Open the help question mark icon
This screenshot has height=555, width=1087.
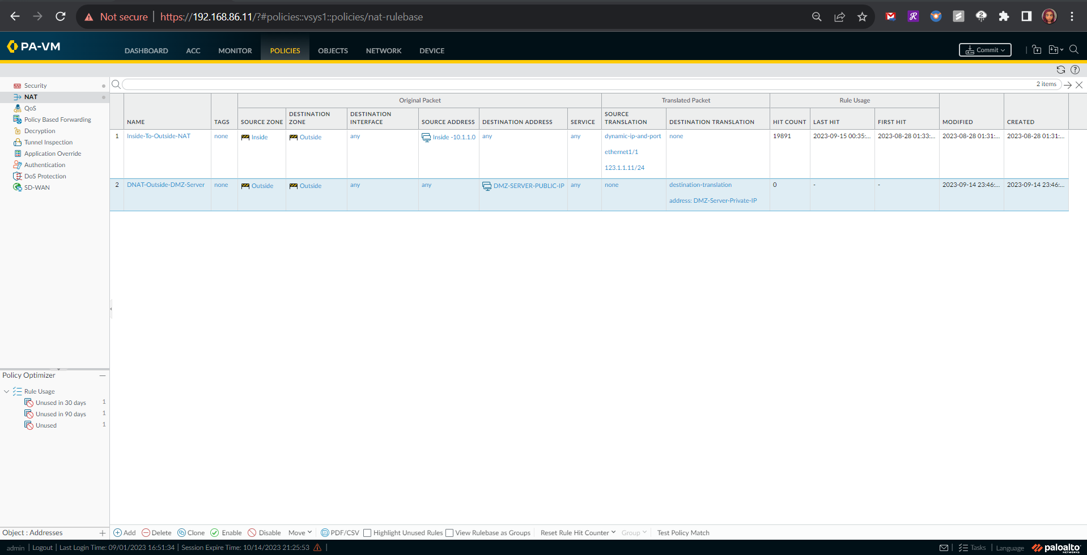click(1075, 70)
